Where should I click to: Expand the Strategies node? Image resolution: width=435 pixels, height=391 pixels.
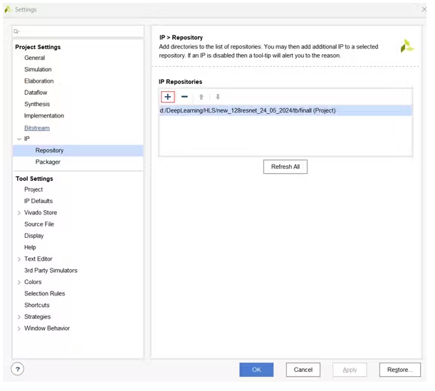tap(19, 317)
